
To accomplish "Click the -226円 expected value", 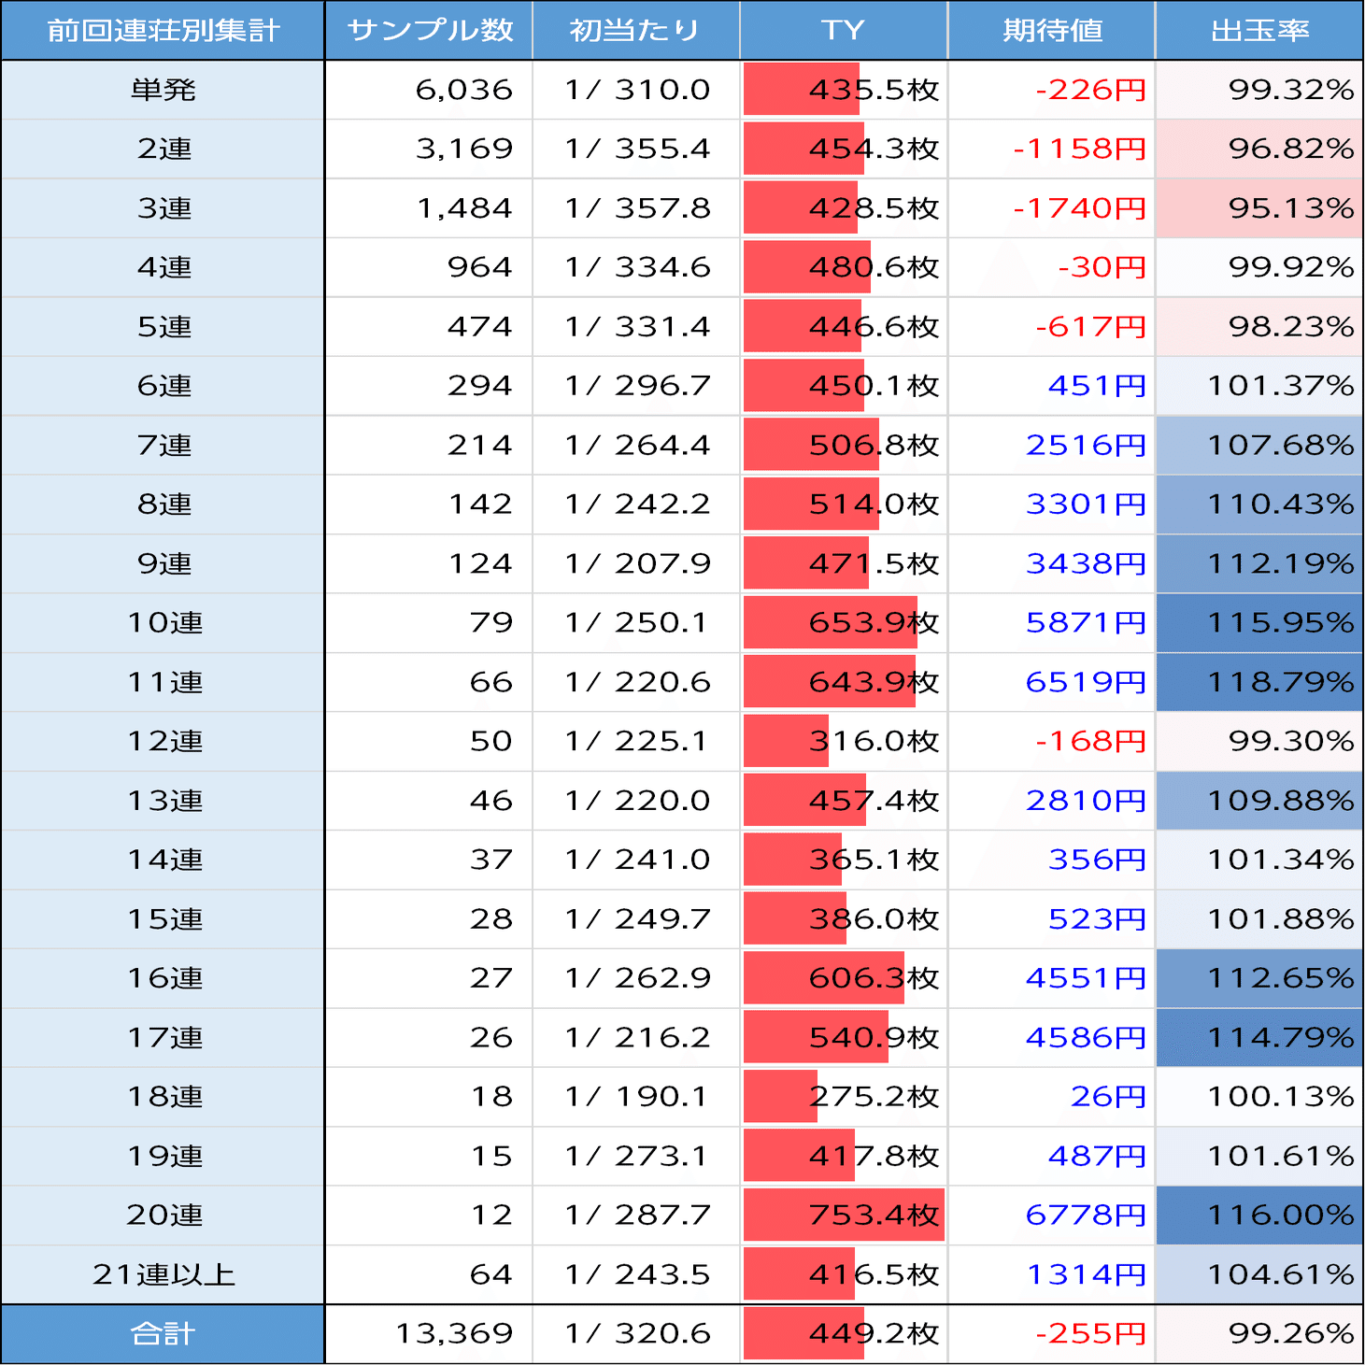I will coord(1052,90).
